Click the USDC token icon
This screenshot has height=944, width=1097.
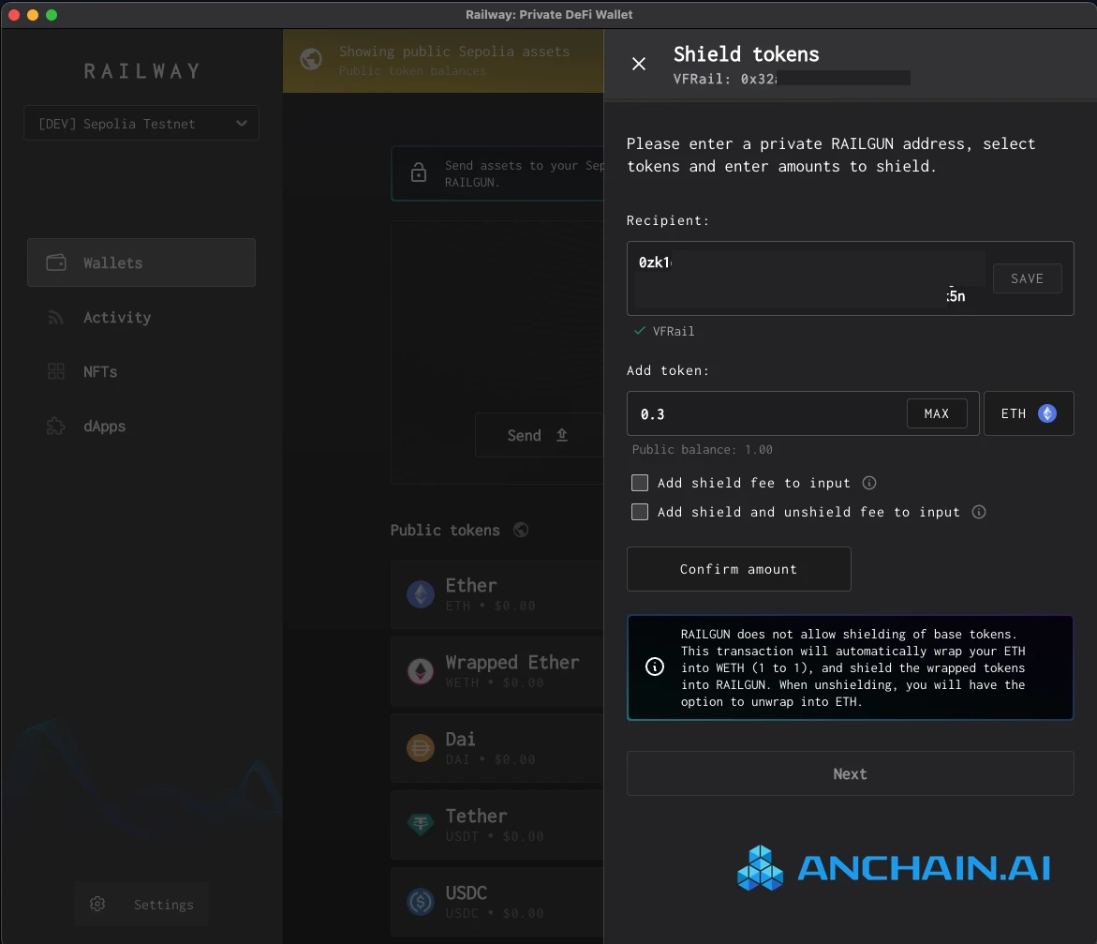(420, 901)
